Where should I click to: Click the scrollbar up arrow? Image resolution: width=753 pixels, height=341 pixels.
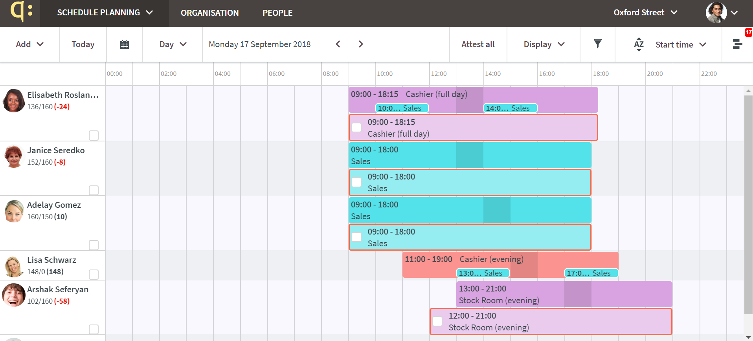[748, 91]
